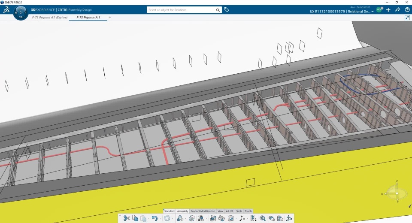Image resolution: width=412 pixels, height=223 pixels.
Task: Open the Help question mark icon
Action: [x=407, y=10]
